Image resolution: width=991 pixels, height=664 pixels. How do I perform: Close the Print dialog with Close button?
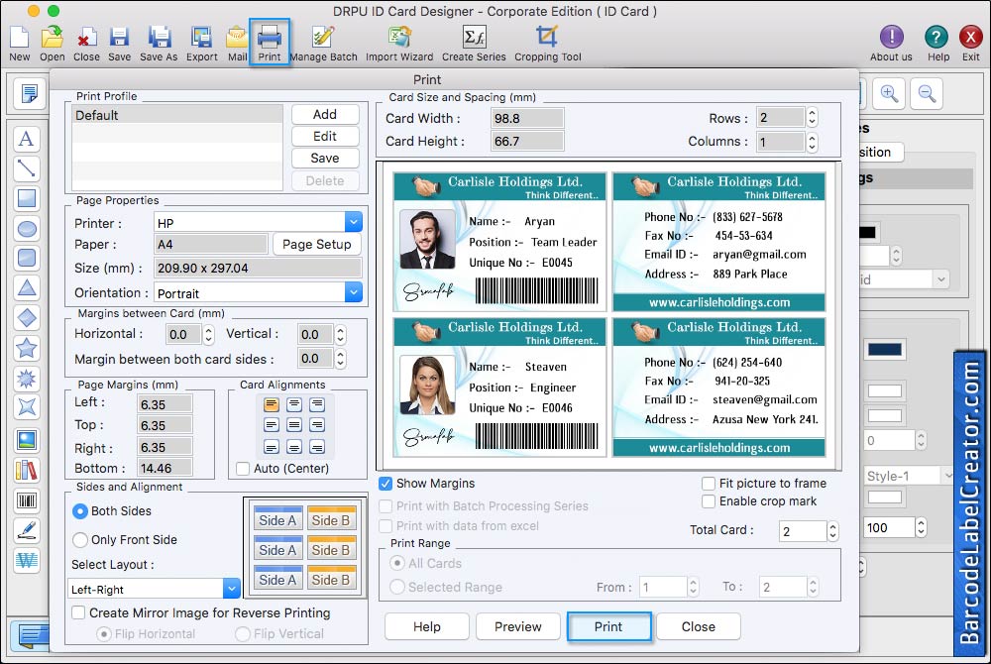pyautogui.click(x=699, y=626)
